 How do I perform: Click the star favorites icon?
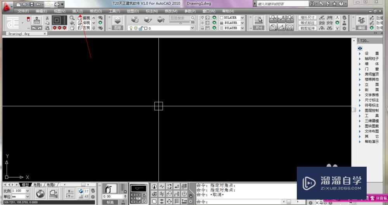point(334,4)
